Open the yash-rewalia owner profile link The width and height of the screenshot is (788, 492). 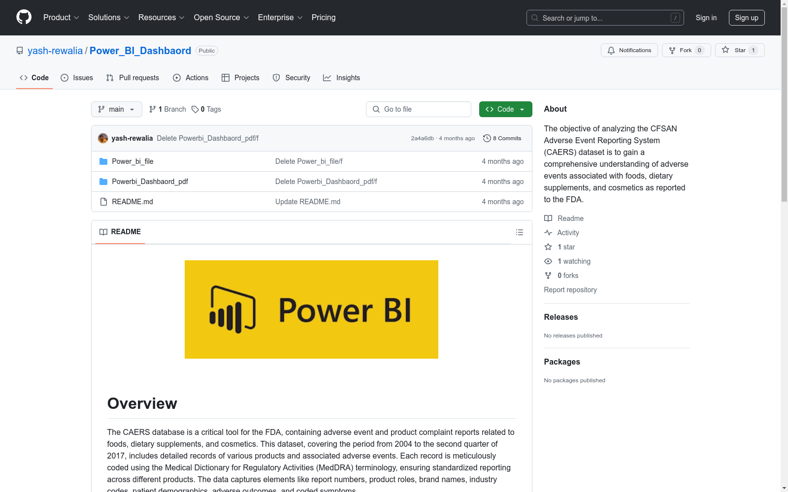pos(55,51)
